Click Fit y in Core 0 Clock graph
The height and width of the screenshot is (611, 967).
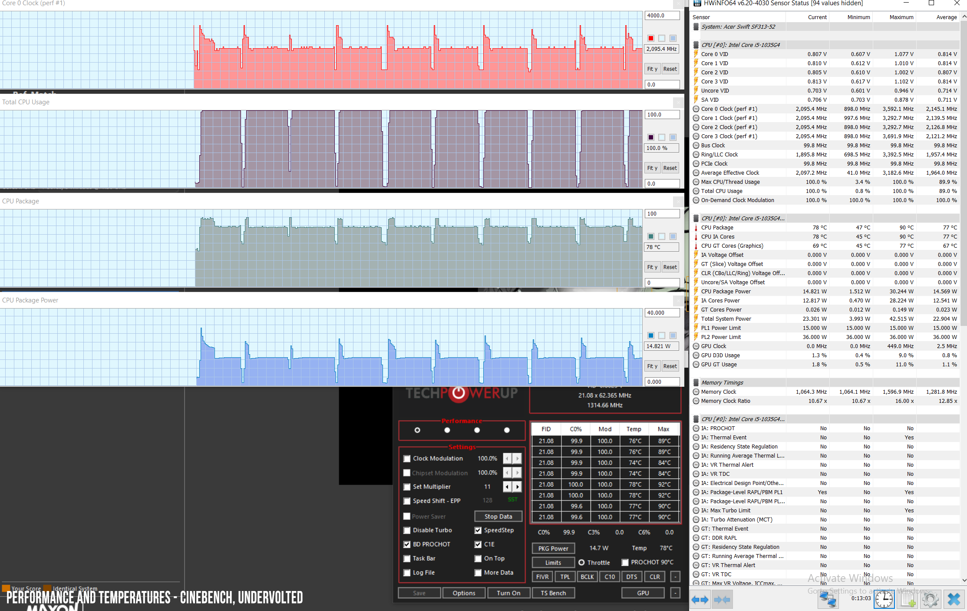[x=652, y=69]
